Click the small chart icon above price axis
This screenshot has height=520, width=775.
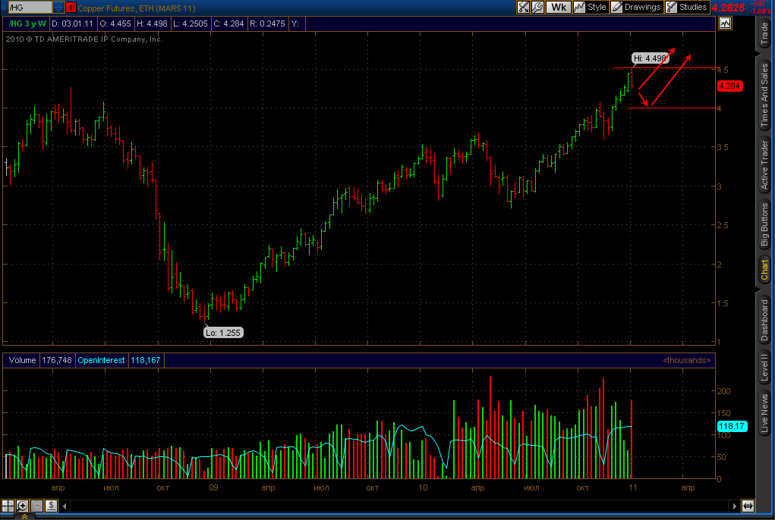tap(725, 23)
